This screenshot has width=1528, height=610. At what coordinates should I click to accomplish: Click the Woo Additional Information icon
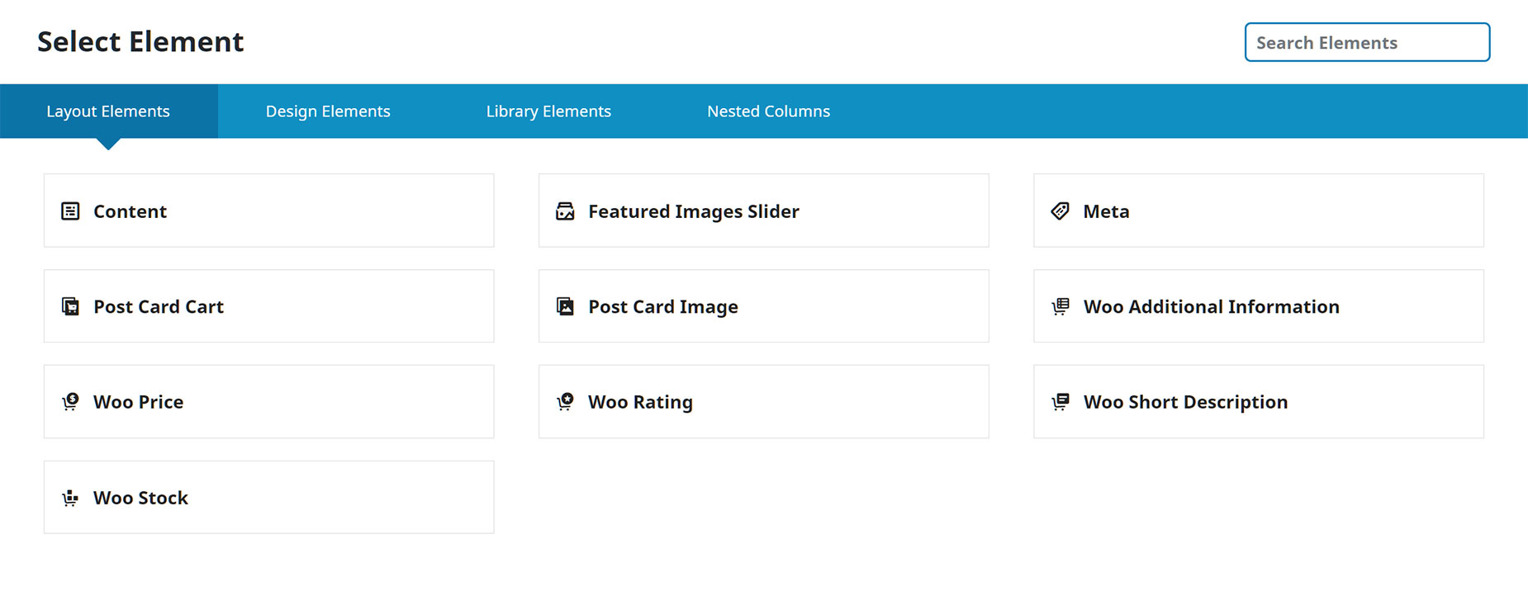(x=1060, y=306)
